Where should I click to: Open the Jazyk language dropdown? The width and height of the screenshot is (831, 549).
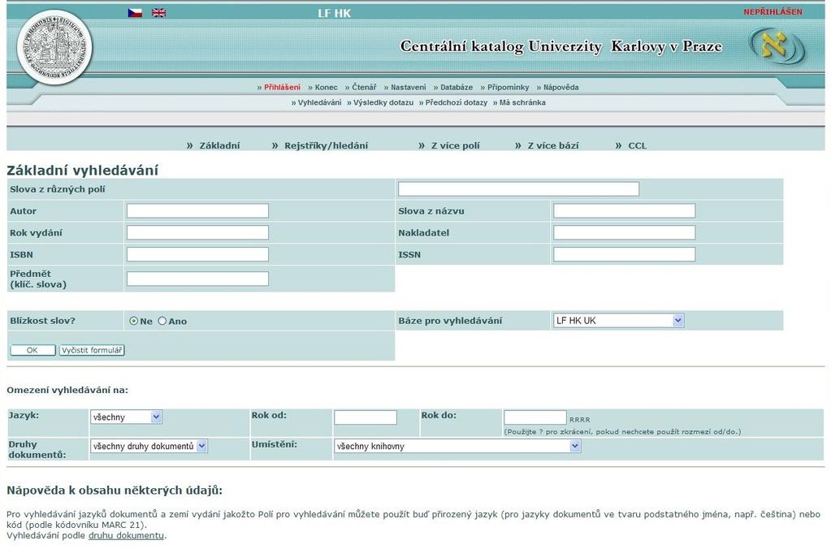coord(126,417)
